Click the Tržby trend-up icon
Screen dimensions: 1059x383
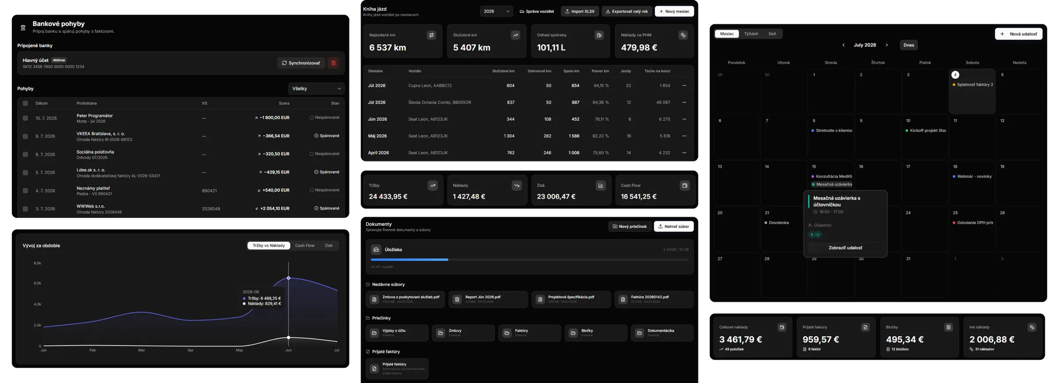[433, 186]
